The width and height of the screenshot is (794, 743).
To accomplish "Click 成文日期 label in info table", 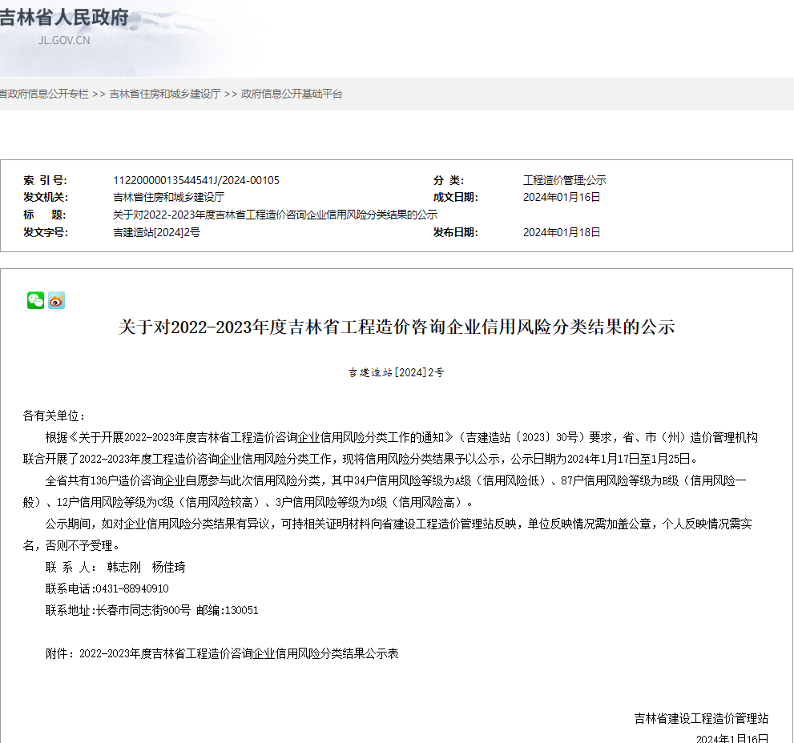I will click(456, 198).
